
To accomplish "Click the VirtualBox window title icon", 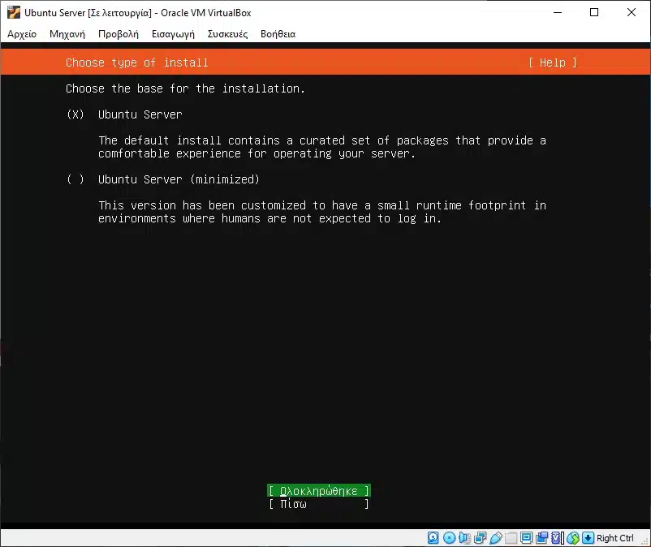I will pyautogui.click(x=13, y=12).
